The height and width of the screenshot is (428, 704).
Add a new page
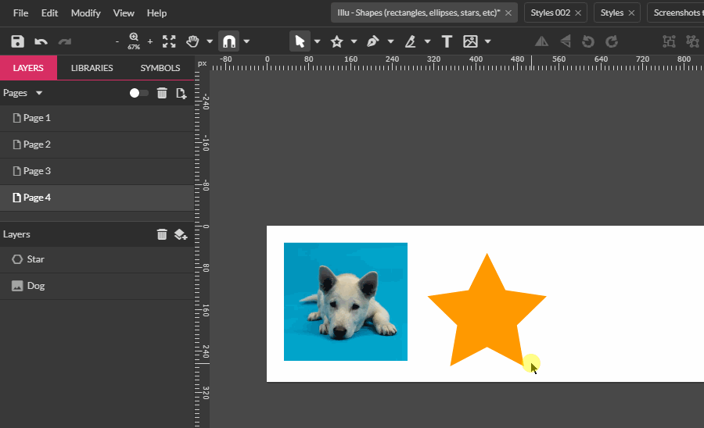click(x=181, y=93)
